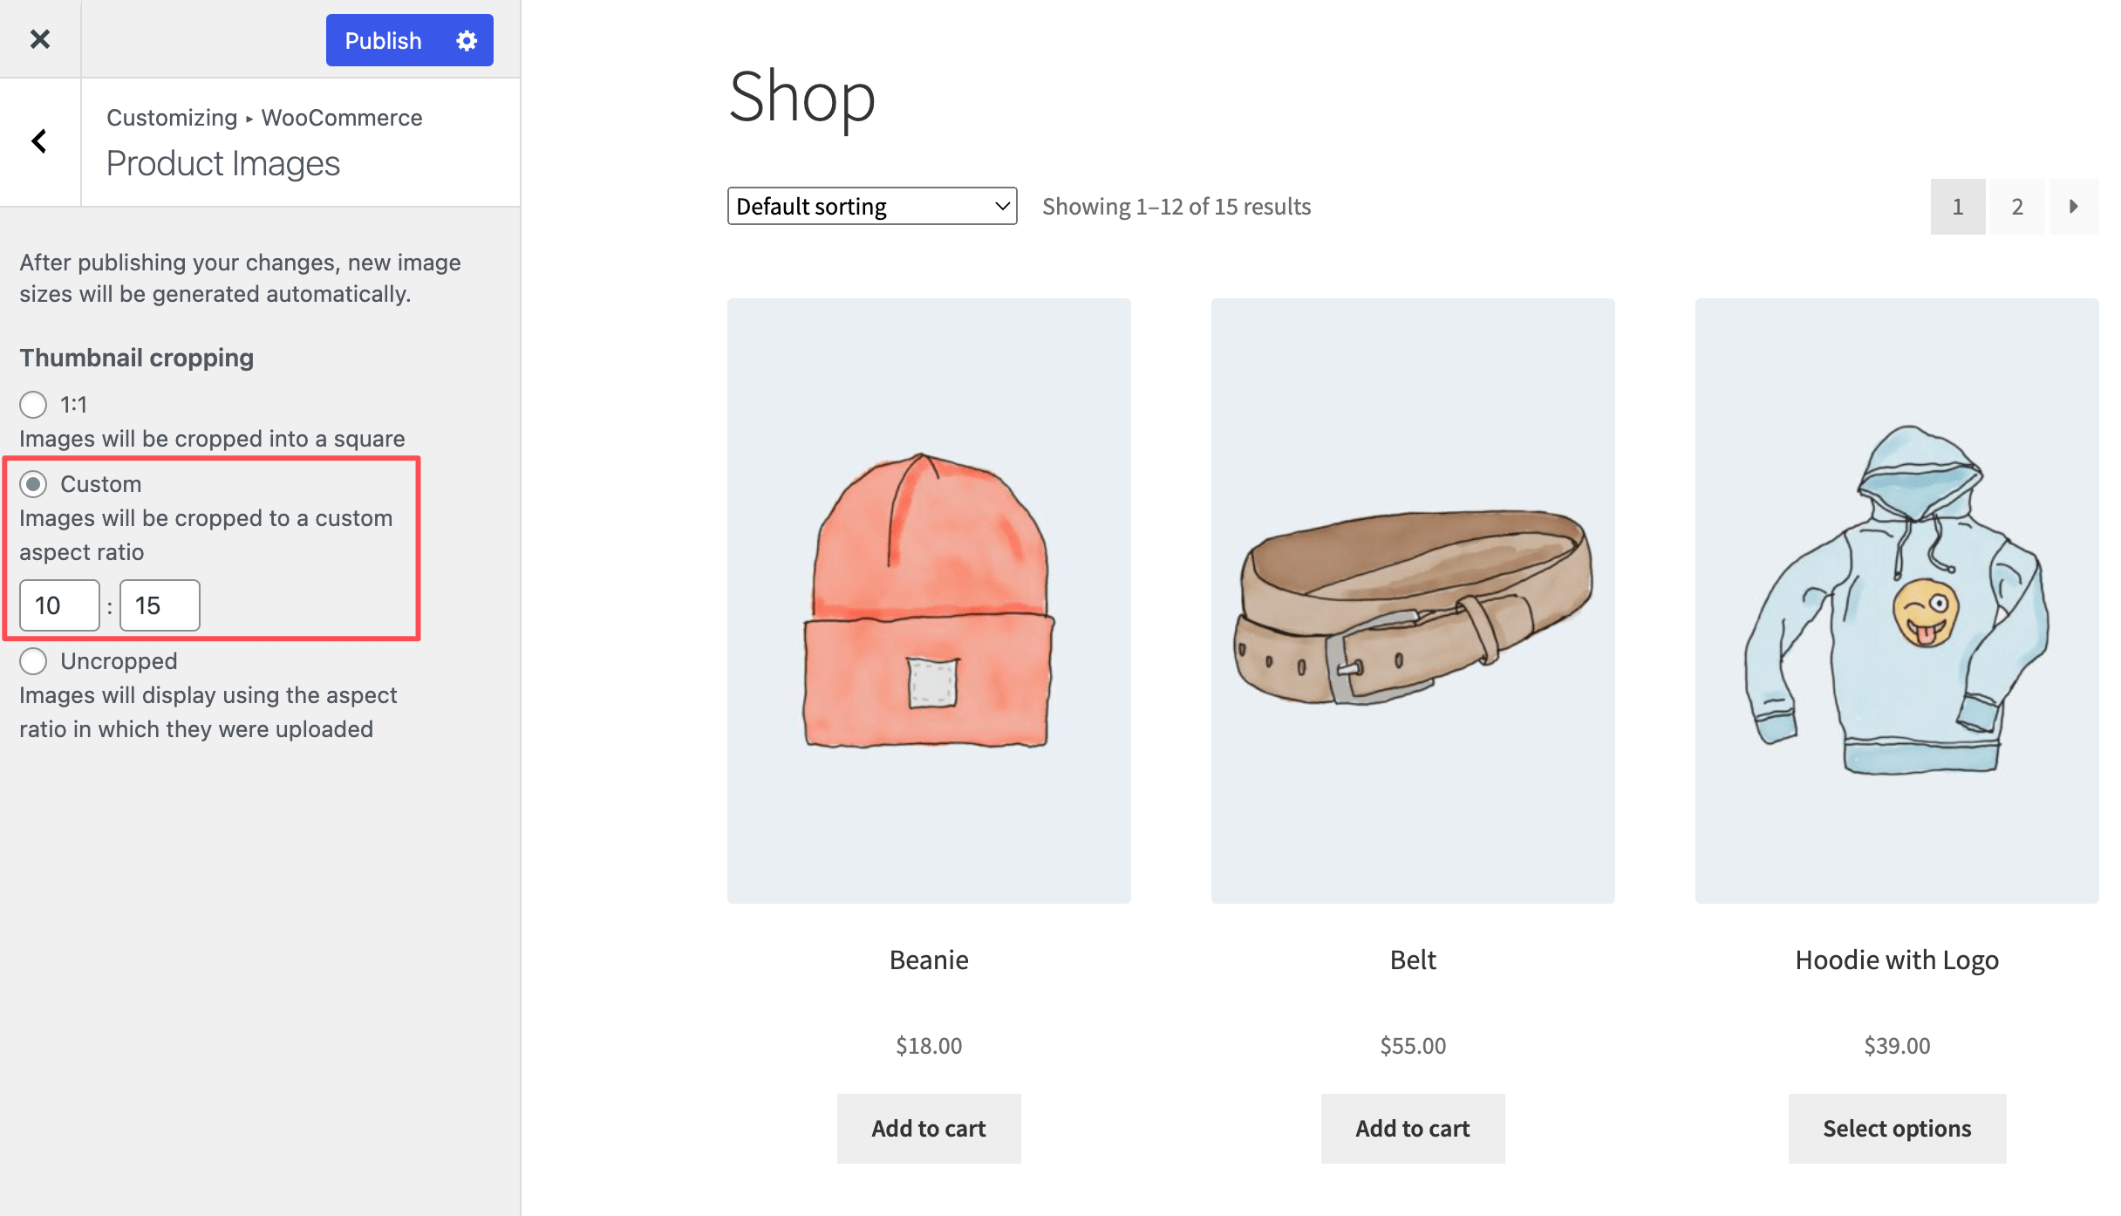
Task: Choose the Uncropped image option
Action: [x=33, y=661]
